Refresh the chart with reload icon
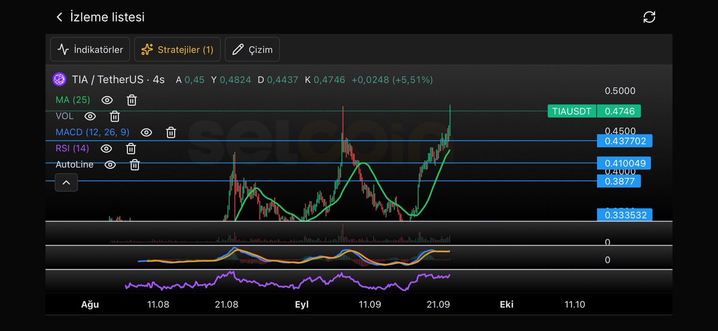The height and width of the screenshot is (331, 718). tap(649, 17)
